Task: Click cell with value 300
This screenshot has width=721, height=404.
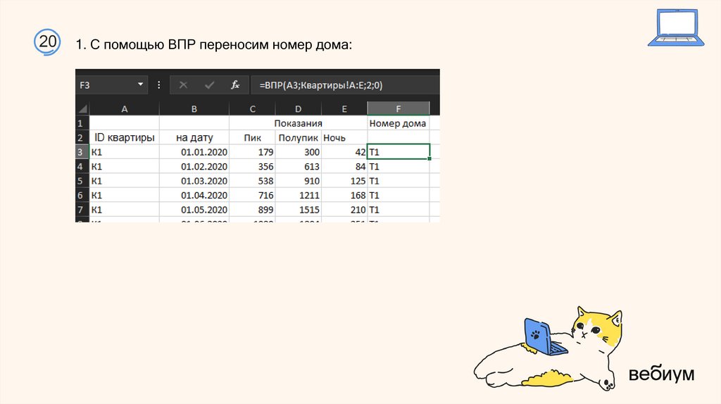Action: (299, 151)
